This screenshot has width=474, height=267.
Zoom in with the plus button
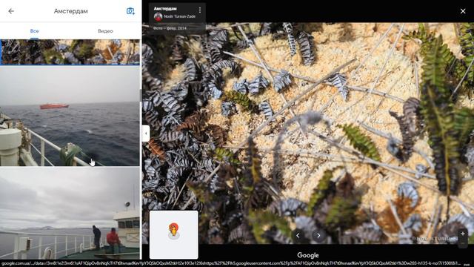click(463, 234)
